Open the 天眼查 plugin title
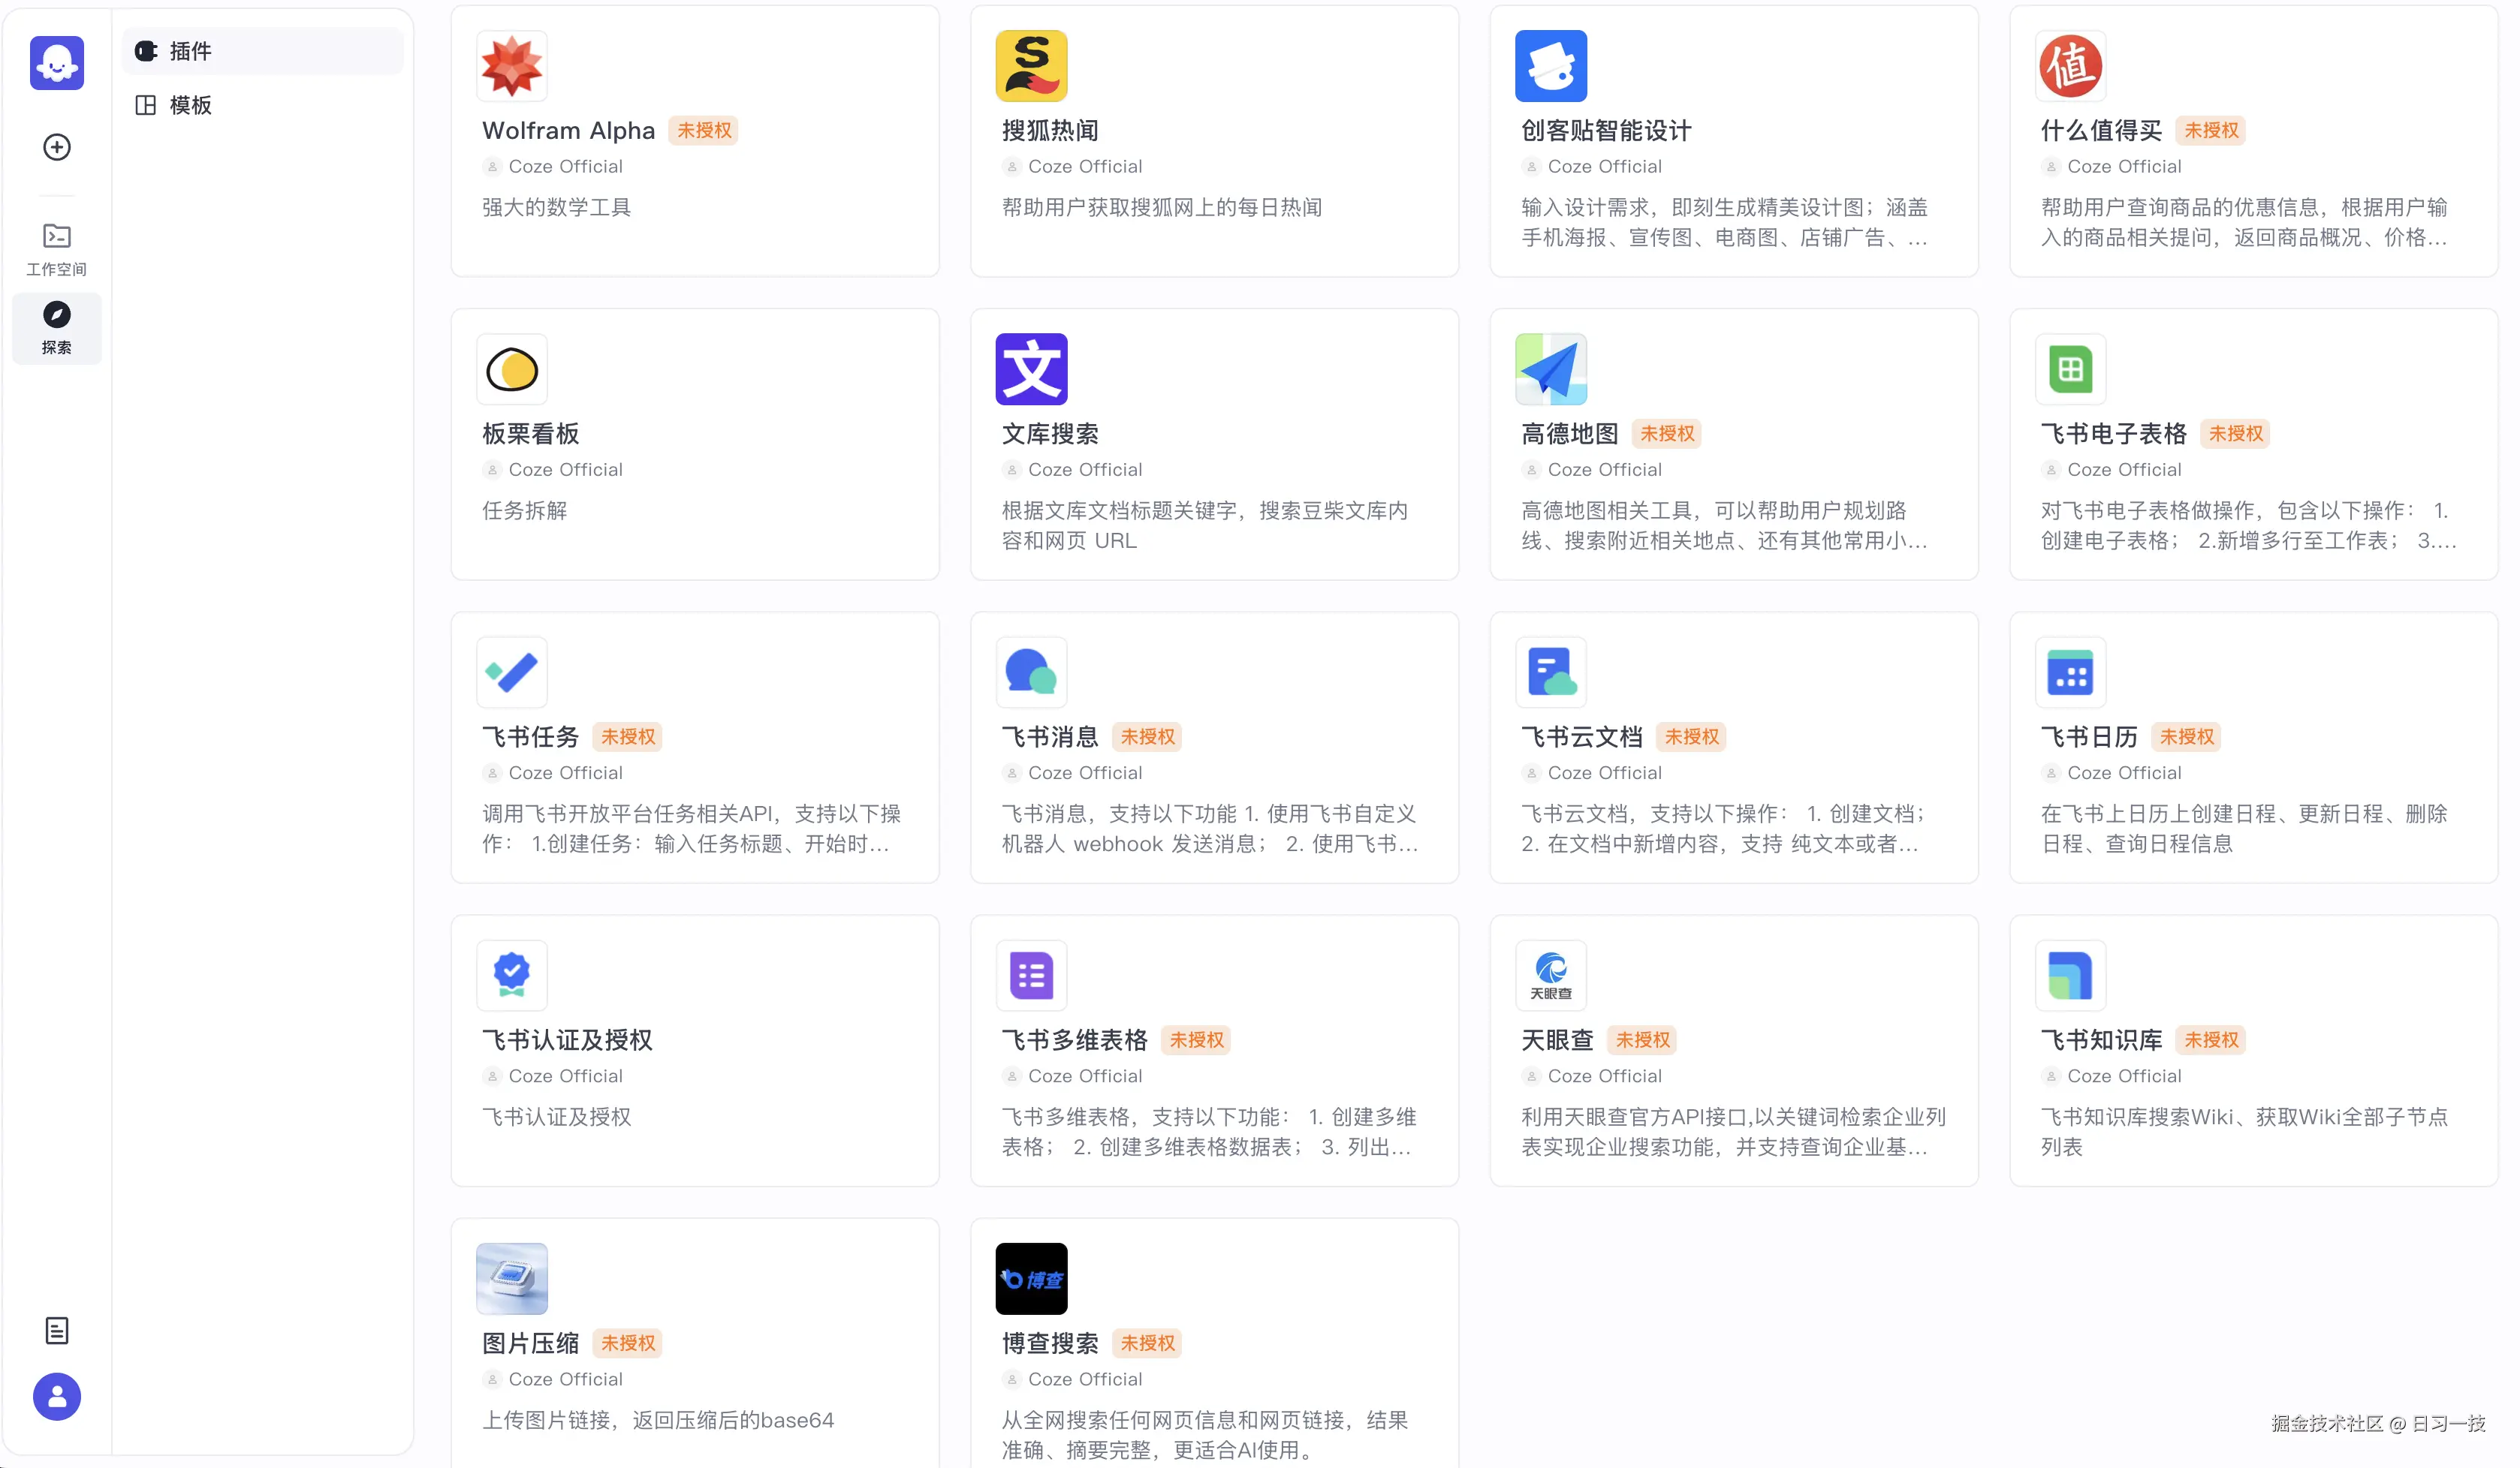2520x1468 pixels. pyautogui.click(x=1557, y=1040)
